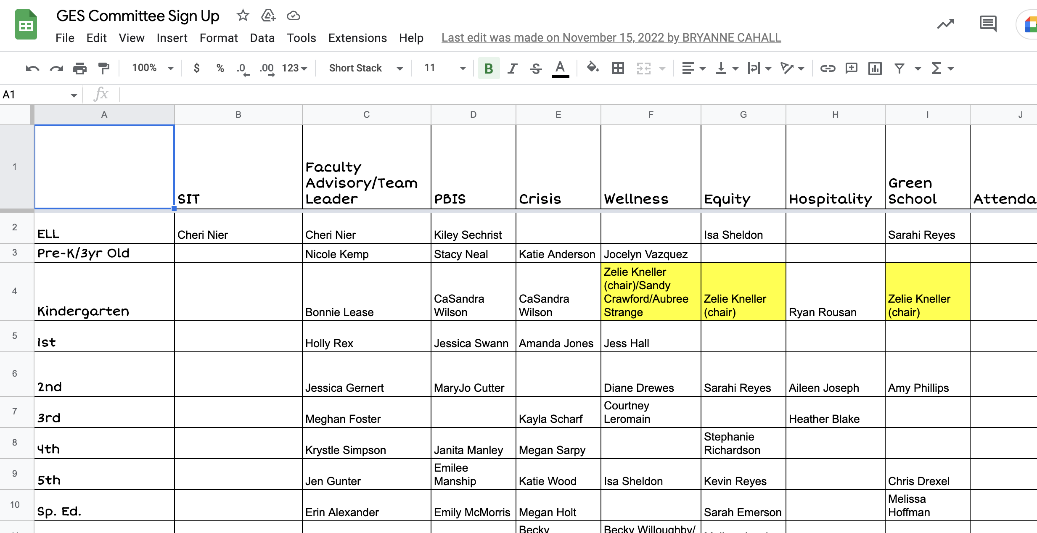Click the Insert link icon
This screenshot has height=533, width=1037.
pyautogui.click(x=827, y=68)
